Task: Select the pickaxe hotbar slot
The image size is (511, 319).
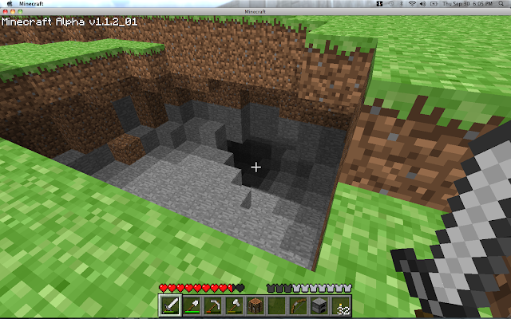Action: pyautogui.click(x=213, y=305)
